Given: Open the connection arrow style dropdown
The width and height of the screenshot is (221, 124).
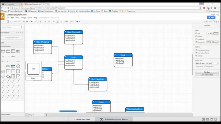Looking at the screenshot, I should tap(66, 21).
